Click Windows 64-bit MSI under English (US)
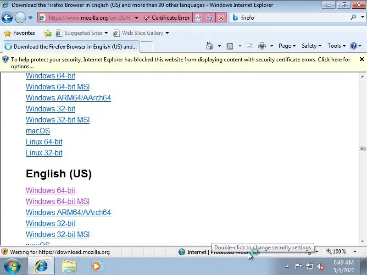Screen dimensions: 367x275 [x=58, y=201]
